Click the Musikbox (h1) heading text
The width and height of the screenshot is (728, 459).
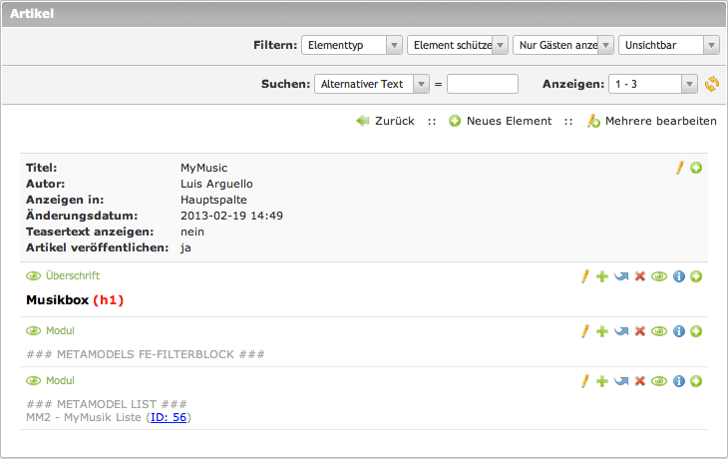(x=75, y=300)
